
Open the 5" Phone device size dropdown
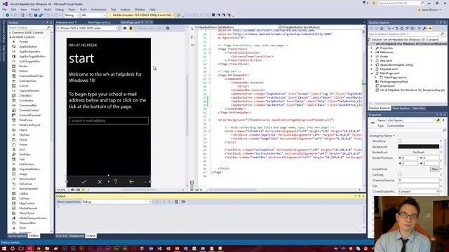point(87,28)
